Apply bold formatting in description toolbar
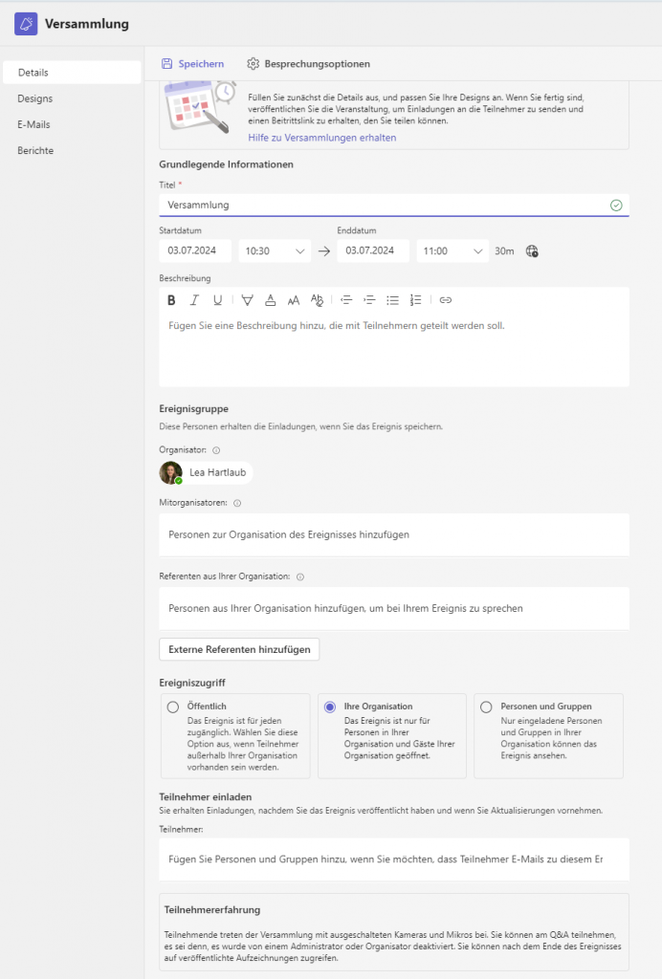 (x=171, y=300)
